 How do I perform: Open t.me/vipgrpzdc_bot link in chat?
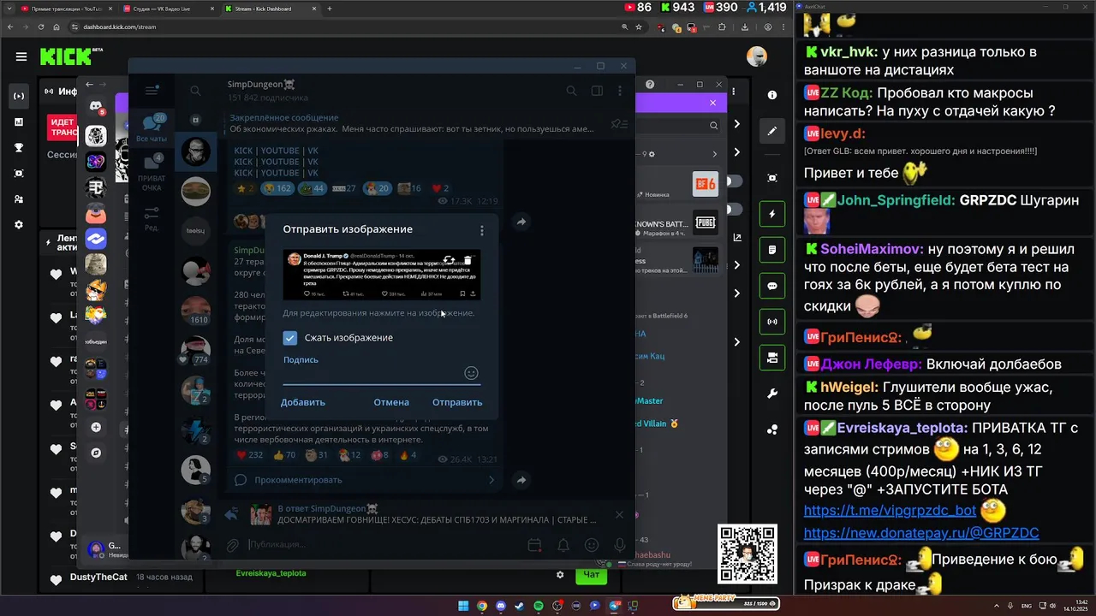[890, 511]
